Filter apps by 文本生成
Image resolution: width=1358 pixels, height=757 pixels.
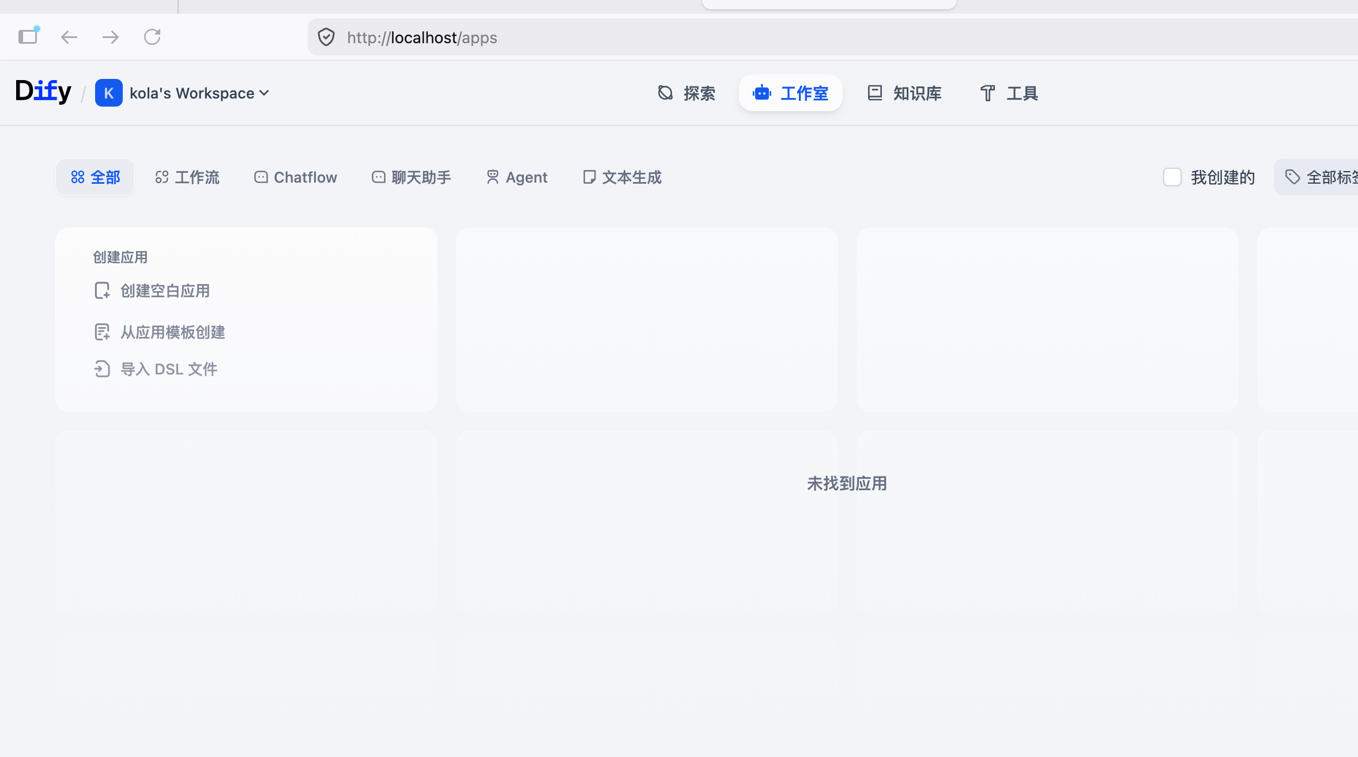pyautogui.click(x=622, y=177)
